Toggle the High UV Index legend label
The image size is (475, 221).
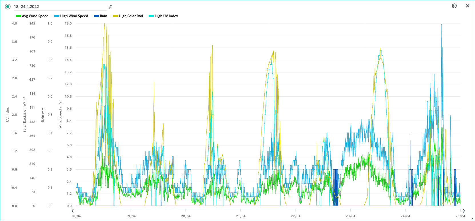click(x=166, y=16)
